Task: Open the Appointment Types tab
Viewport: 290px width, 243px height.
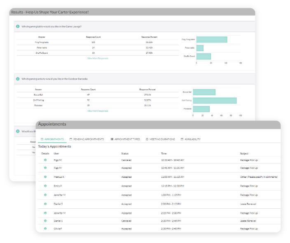Action: click(x=125, y=139)
